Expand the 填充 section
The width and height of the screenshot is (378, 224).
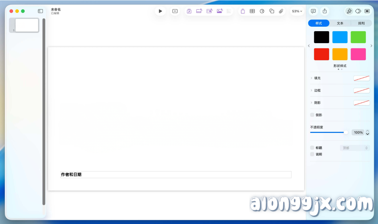click(311, 78)
